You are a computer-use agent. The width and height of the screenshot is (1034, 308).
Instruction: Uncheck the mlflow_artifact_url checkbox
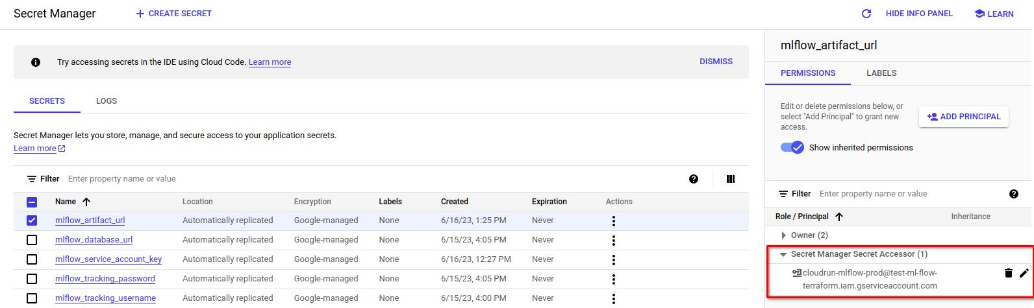tap(32, 220)
